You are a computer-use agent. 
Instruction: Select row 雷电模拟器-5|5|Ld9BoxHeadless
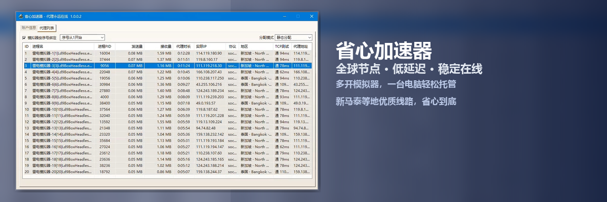pos(167,78)
